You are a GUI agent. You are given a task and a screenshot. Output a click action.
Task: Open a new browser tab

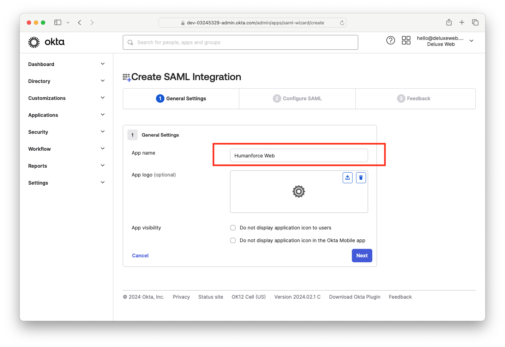coord(462,23)
